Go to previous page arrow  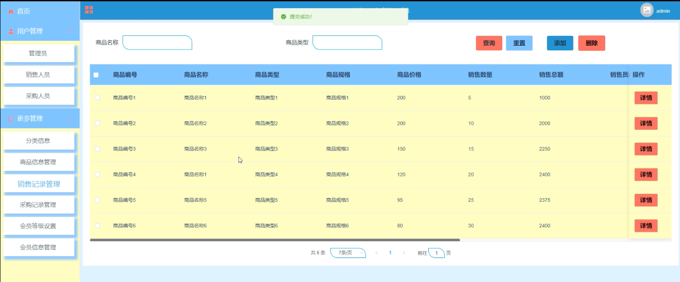point(376,253)
